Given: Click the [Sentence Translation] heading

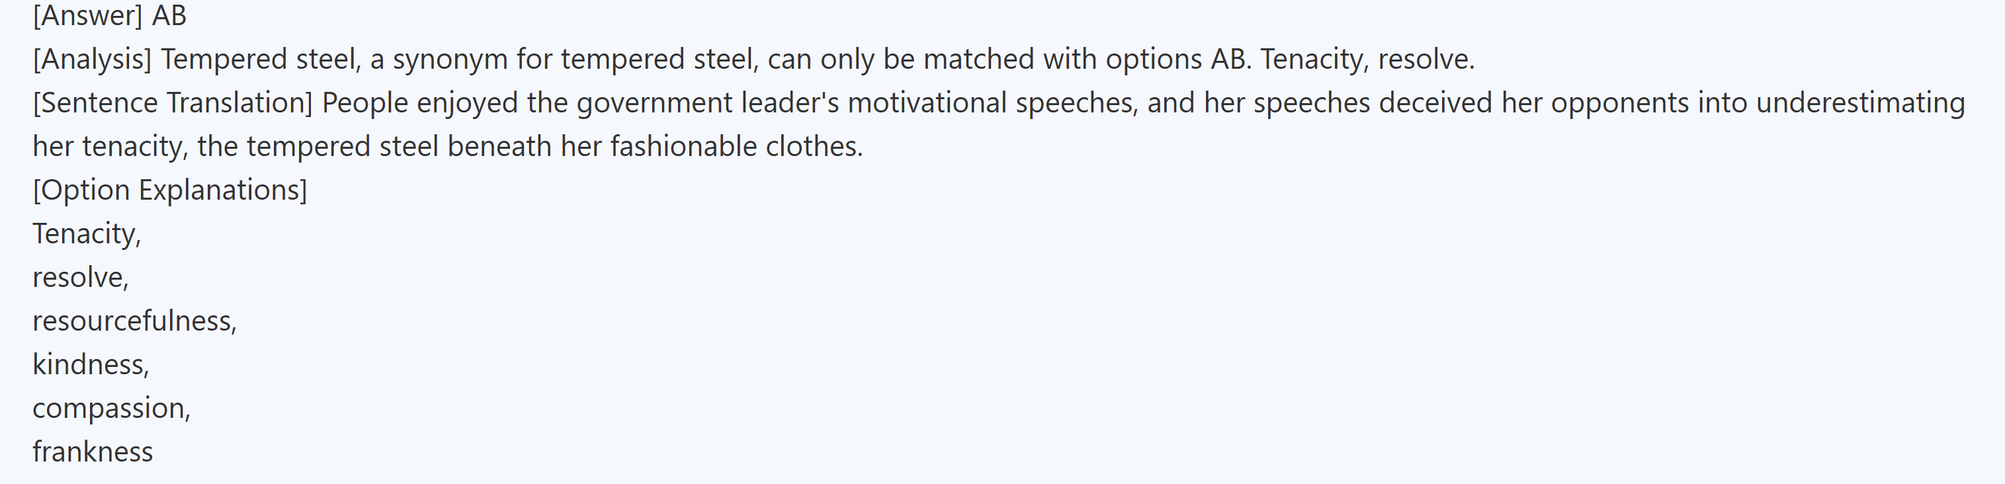Looking at the screenshot, I should pos(172,102).
